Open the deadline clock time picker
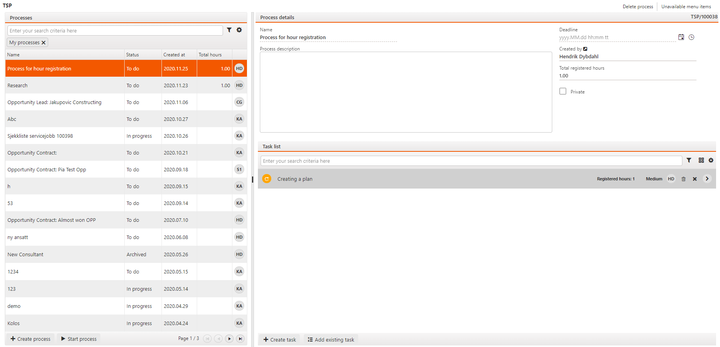 [691, 37]
